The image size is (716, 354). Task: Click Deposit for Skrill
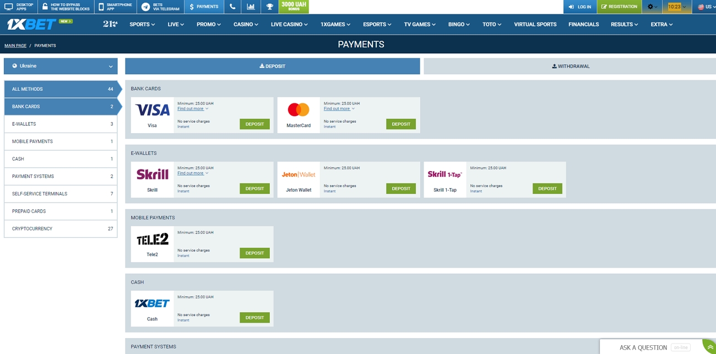pyautogui.click(x=254, y=188)
